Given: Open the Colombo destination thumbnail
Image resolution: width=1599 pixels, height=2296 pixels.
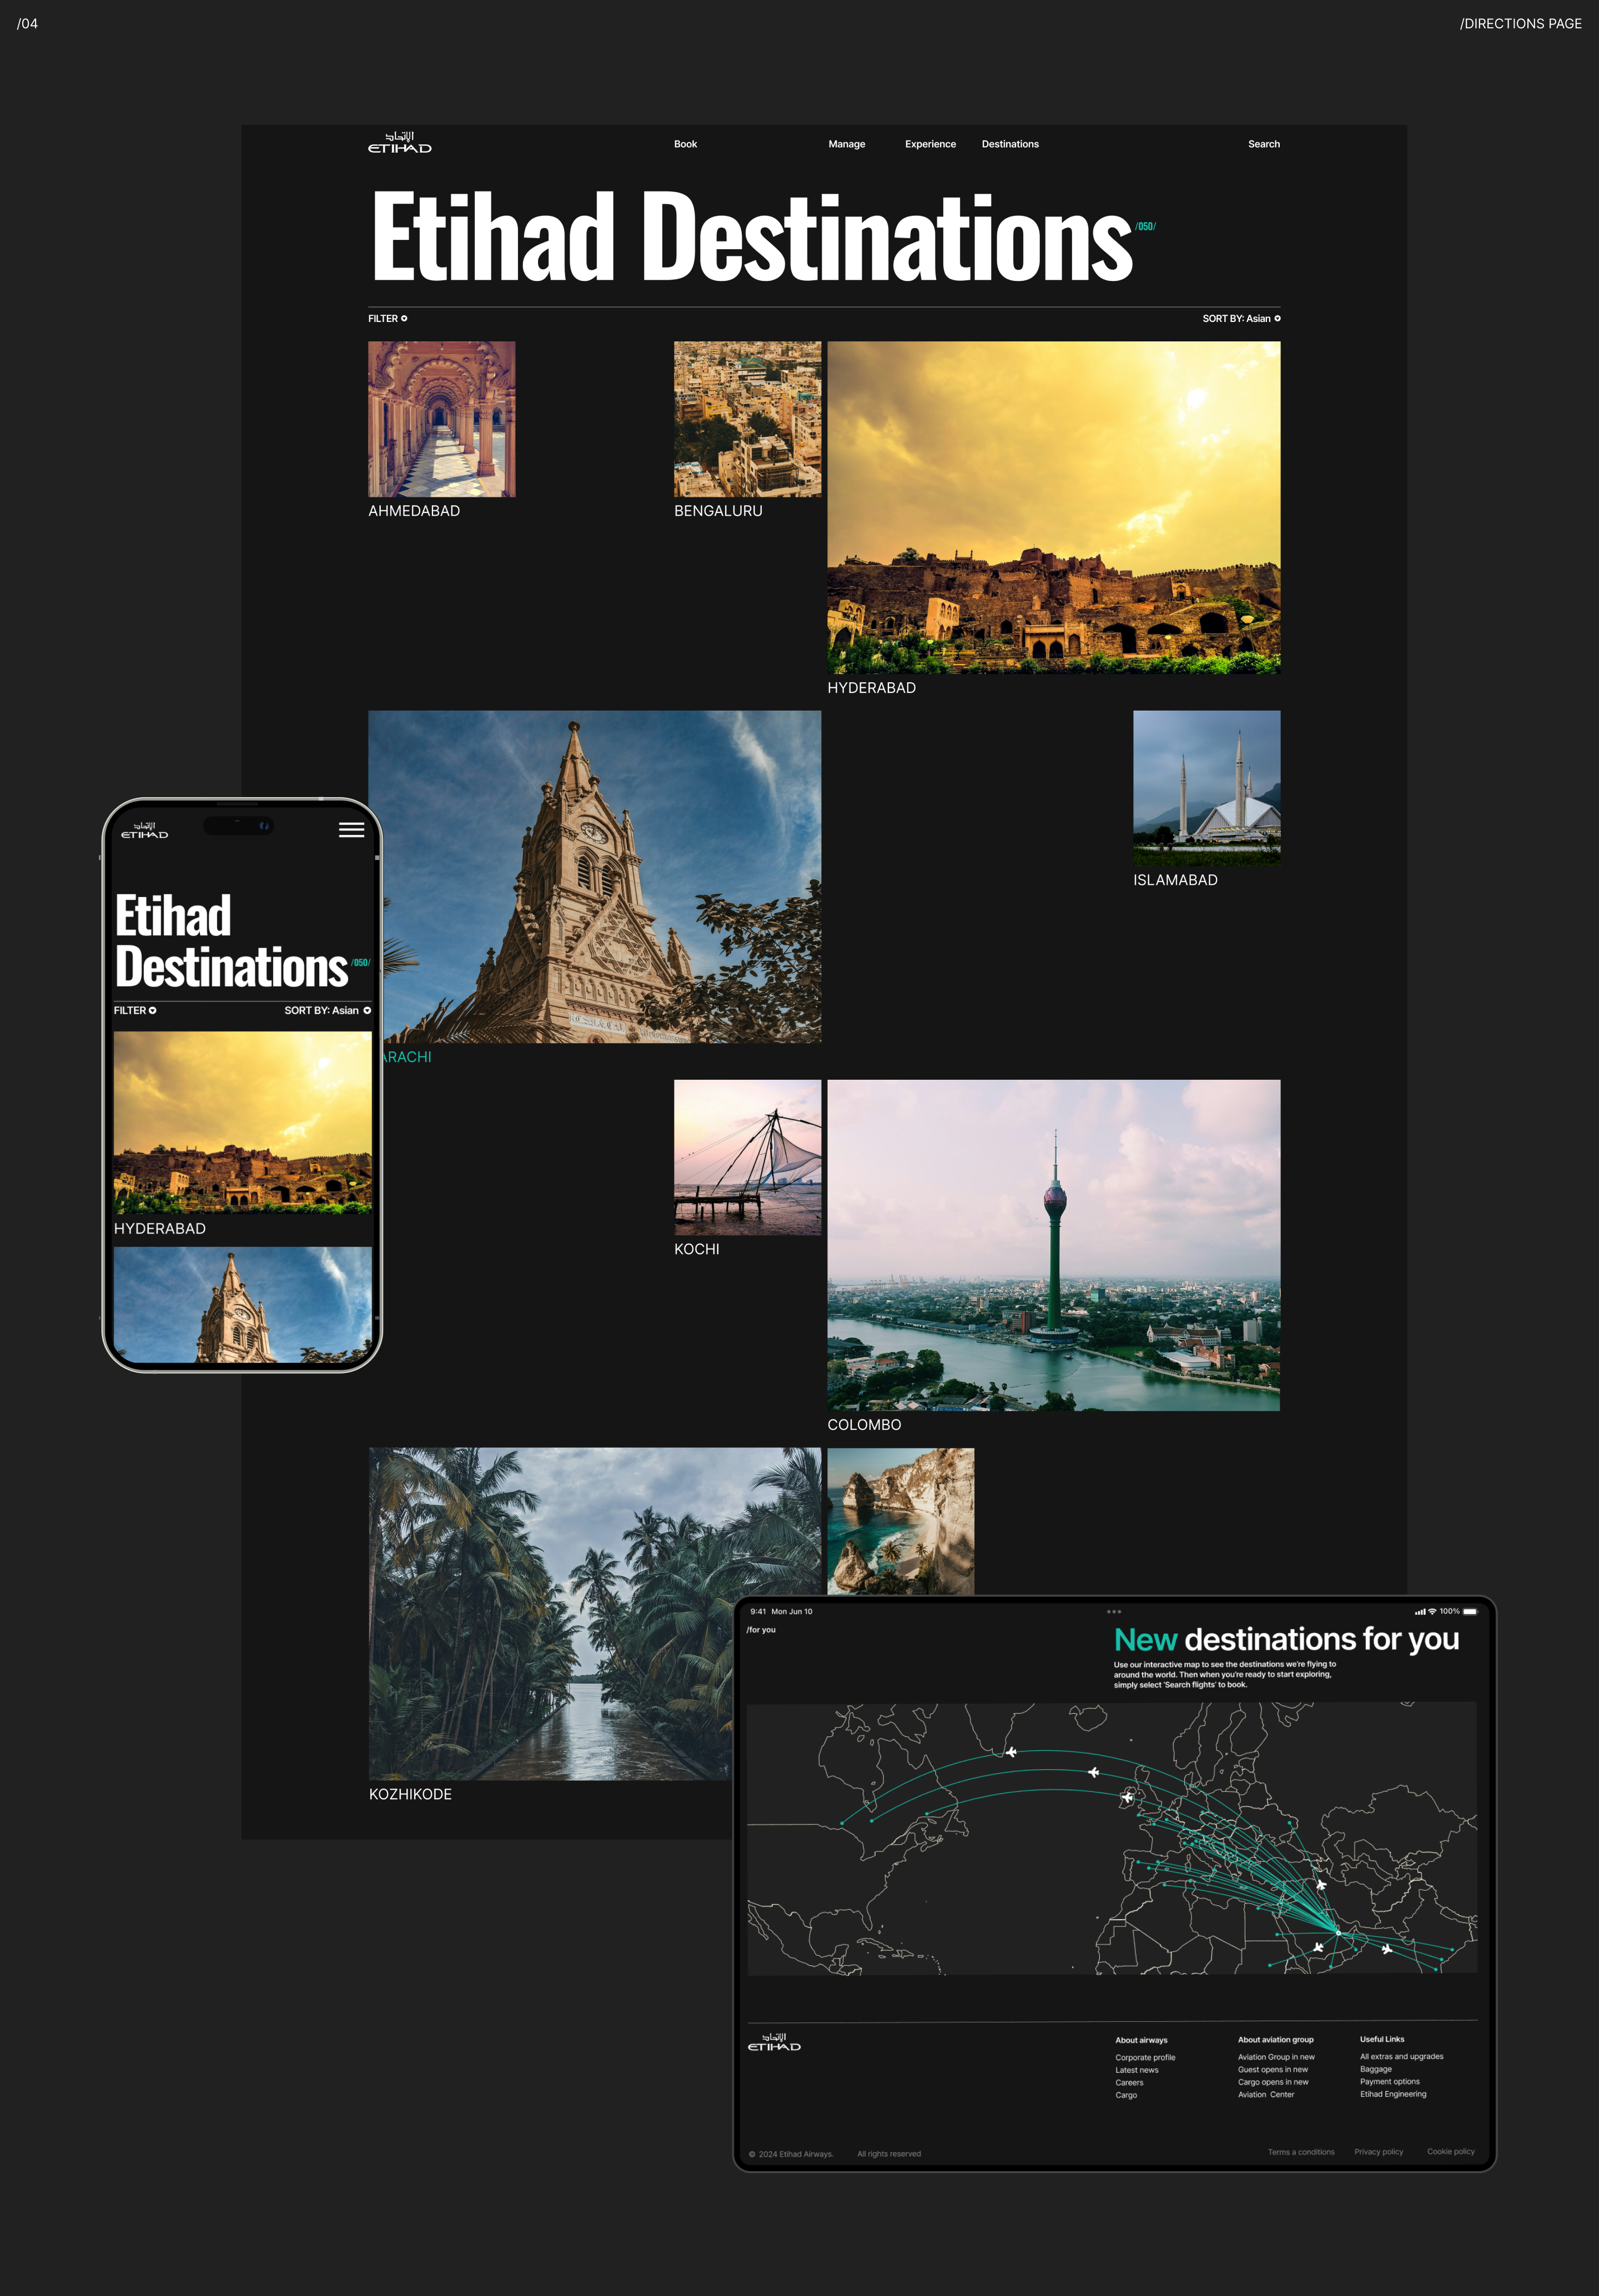Looking at the screenshot, I should [x=1053, y=1245].
